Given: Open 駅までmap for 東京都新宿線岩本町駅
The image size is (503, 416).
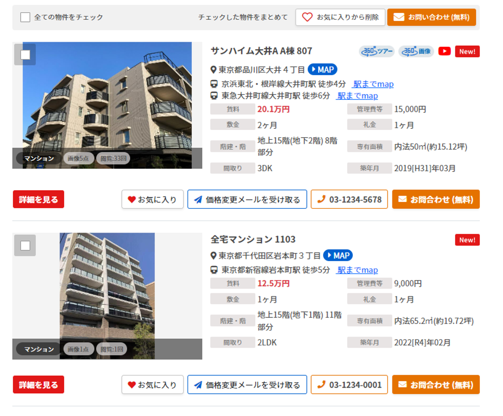Looking at the screenshot, I should coord(357,270).
